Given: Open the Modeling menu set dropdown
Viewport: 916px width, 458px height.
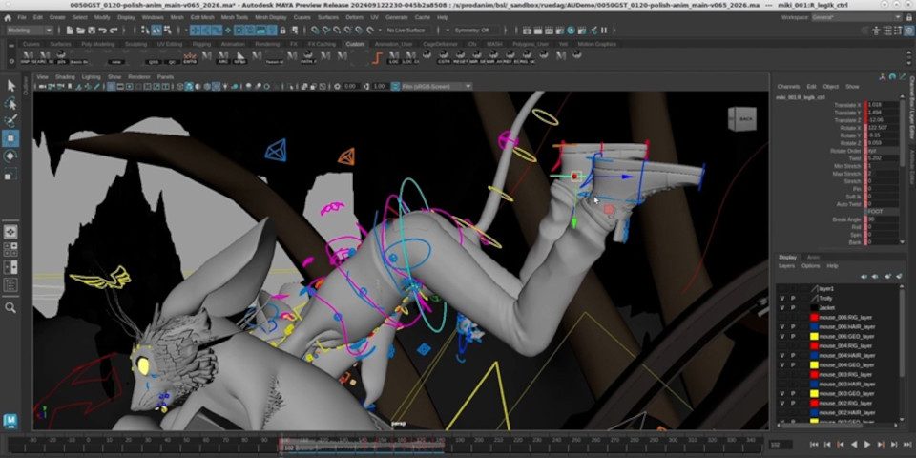Looking at the screenshot, I should pyautogui.click(x=31, y=31).
